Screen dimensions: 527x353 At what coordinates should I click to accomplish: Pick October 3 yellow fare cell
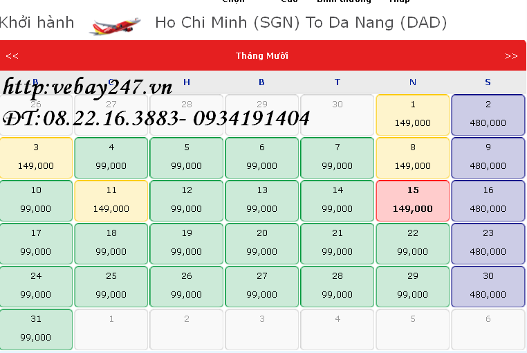pos(36,157)
